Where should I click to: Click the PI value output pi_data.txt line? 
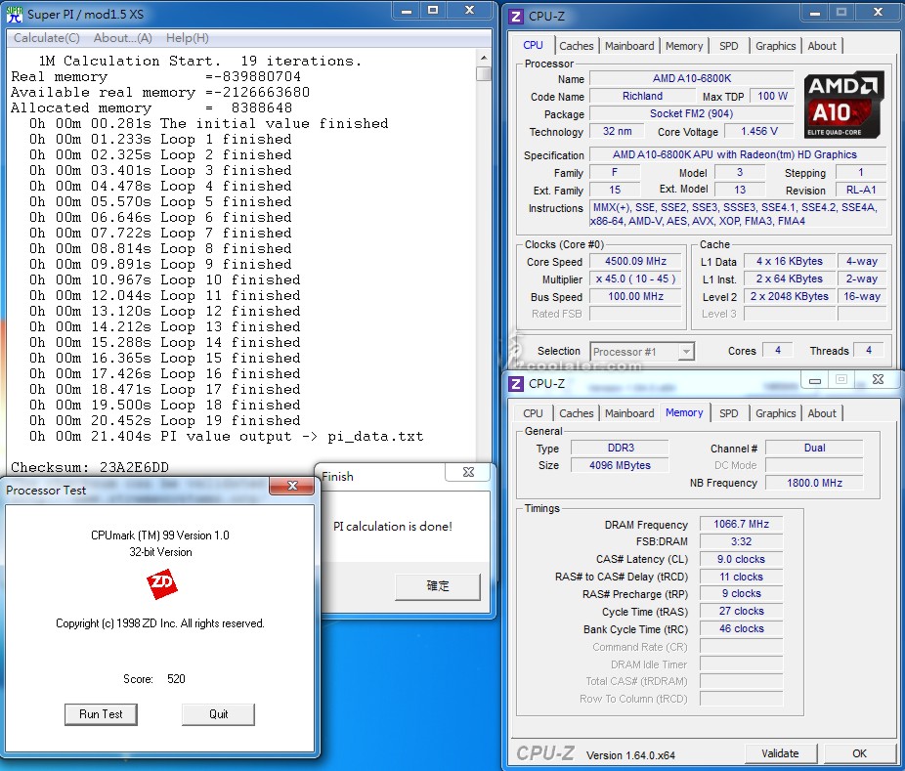point(227,436)
